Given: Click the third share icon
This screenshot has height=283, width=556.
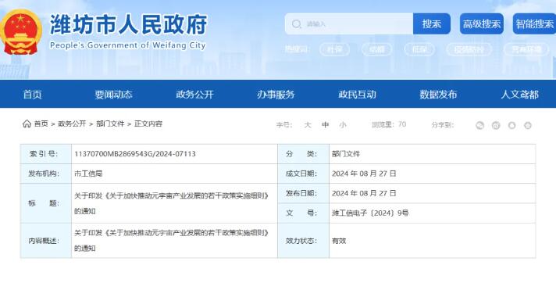Looking at the screenshot, I should (x=511, y=125).
